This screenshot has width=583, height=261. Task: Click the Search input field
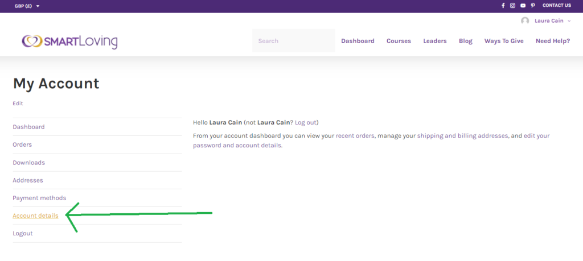(293, 41)
